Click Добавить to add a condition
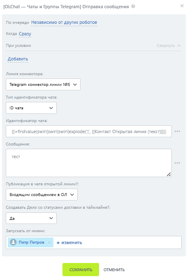Viewport: 187px width, 279px height. coord(18,59)
